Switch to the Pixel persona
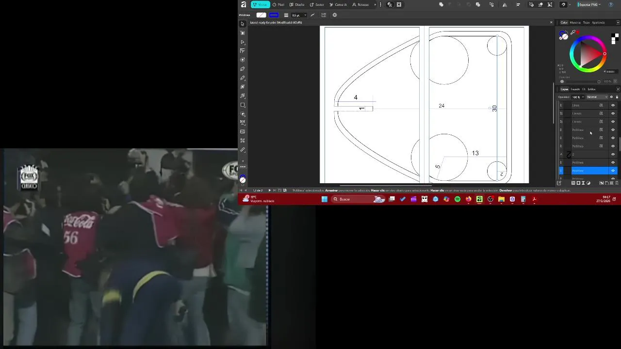This screenshot has width=621, height=349. (278, 4)
